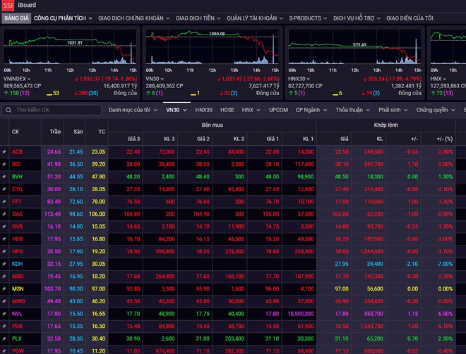Screen dimensions: 466x354
Task: Pin the MSN stock row
Action: click(x=4, y=289)
